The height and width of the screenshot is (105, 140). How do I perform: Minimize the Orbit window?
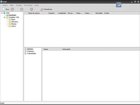tap(132, 2)
